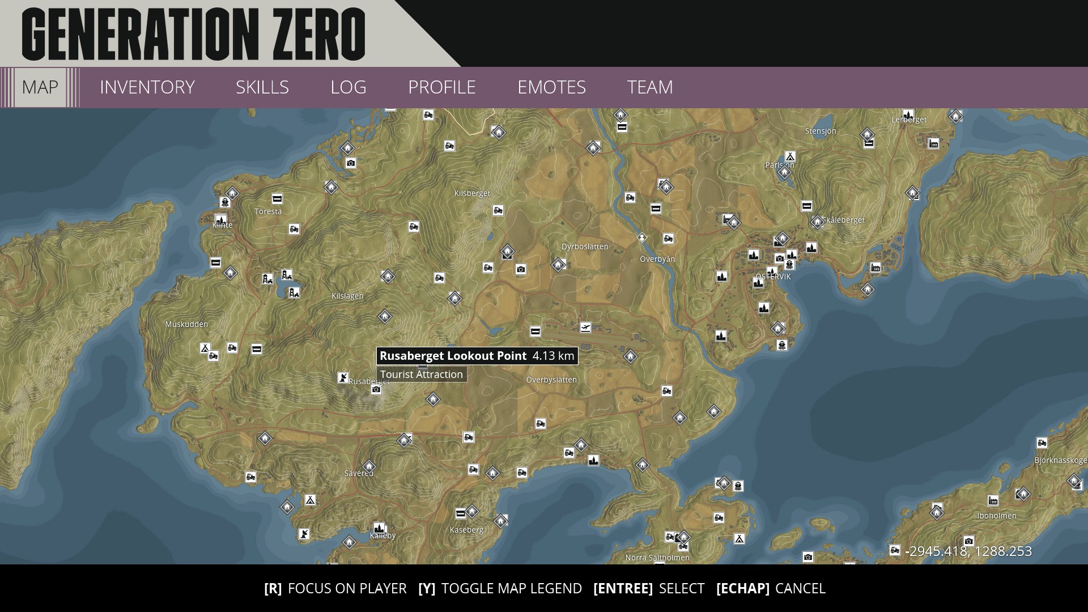Open the INVENTORY tab
The image size is (1088, 612).
pos(147,87)
